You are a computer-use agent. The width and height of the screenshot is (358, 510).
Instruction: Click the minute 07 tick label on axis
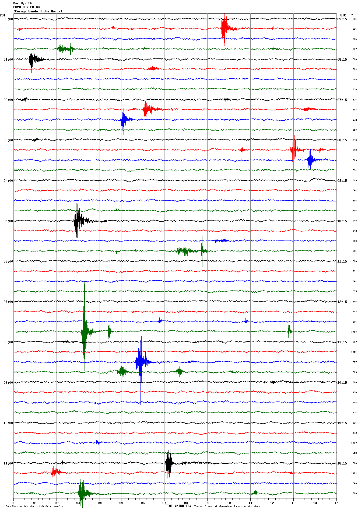tap(164, 503)
